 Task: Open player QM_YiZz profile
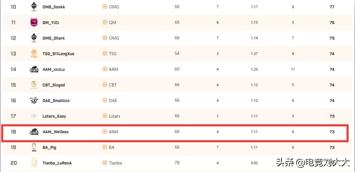51,23
